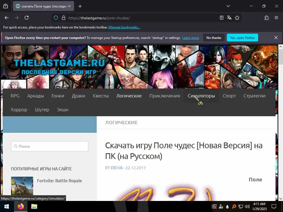Open the Windows Start menu
Image resolution: width=283 pixels, height=212 pixels.
point(7,206)
